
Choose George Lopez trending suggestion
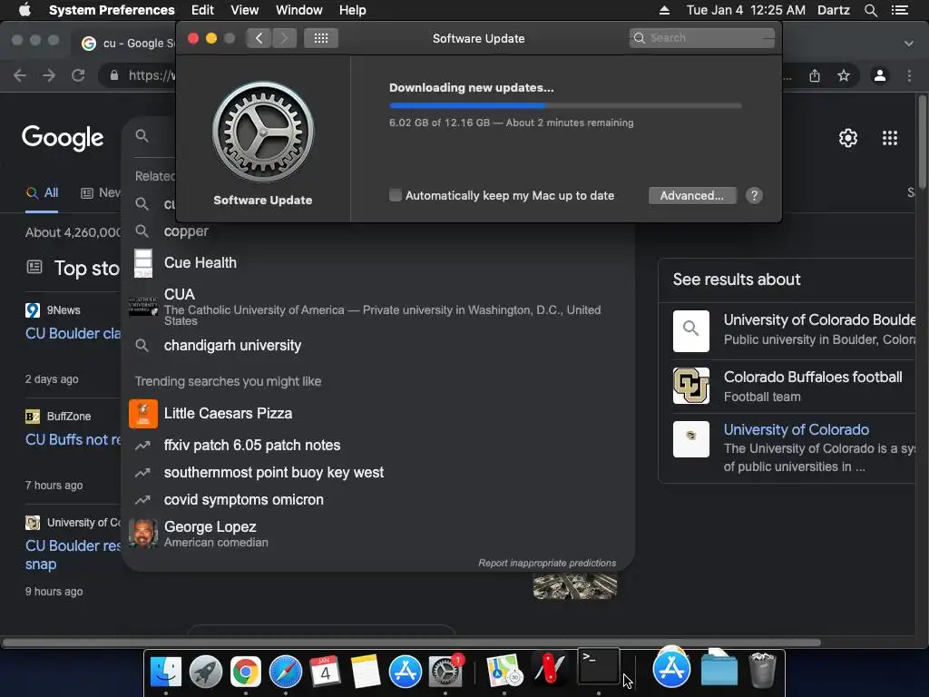(x=378, y=534)
